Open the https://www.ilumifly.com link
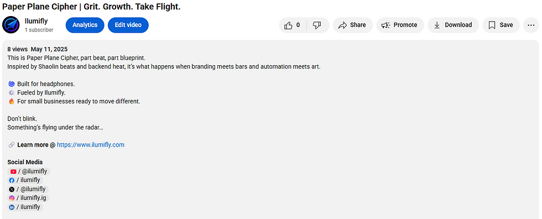This screenshot has height=219, width=542. tap(91, 145)
